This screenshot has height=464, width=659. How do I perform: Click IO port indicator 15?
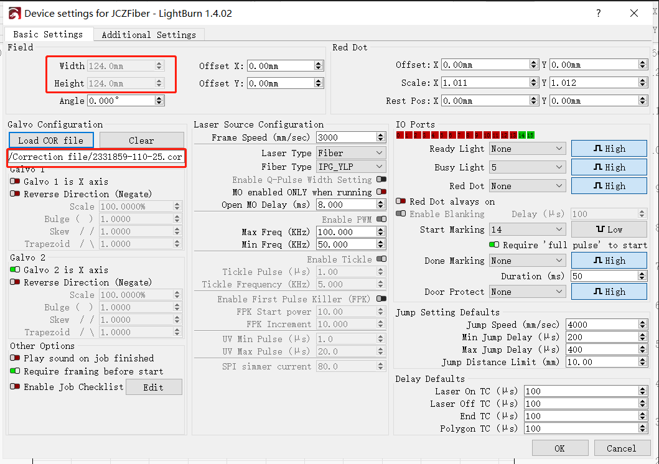pos(530,135)
